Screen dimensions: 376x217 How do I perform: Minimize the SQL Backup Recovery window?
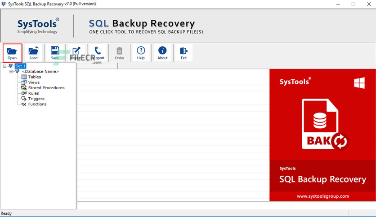tap(338, 4)
